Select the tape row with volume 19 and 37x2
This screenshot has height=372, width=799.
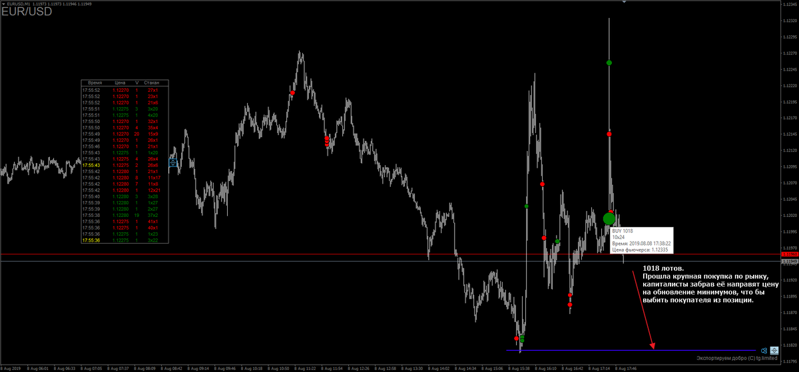pos(125,215)
